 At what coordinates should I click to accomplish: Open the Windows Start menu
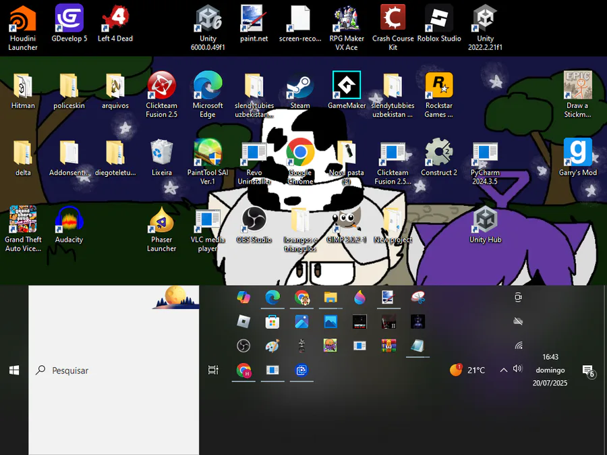point(14,371)
